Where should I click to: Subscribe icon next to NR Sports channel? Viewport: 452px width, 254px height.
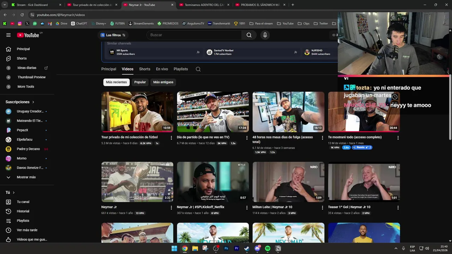pos(198,52)
